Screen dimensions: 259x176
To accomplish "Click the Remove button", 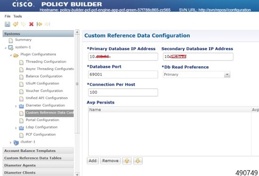I will tap(110, 161).
